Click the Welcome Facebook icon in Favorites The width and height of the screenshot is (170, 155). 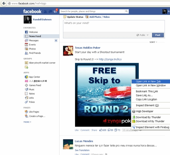click(x=26, y=32)
